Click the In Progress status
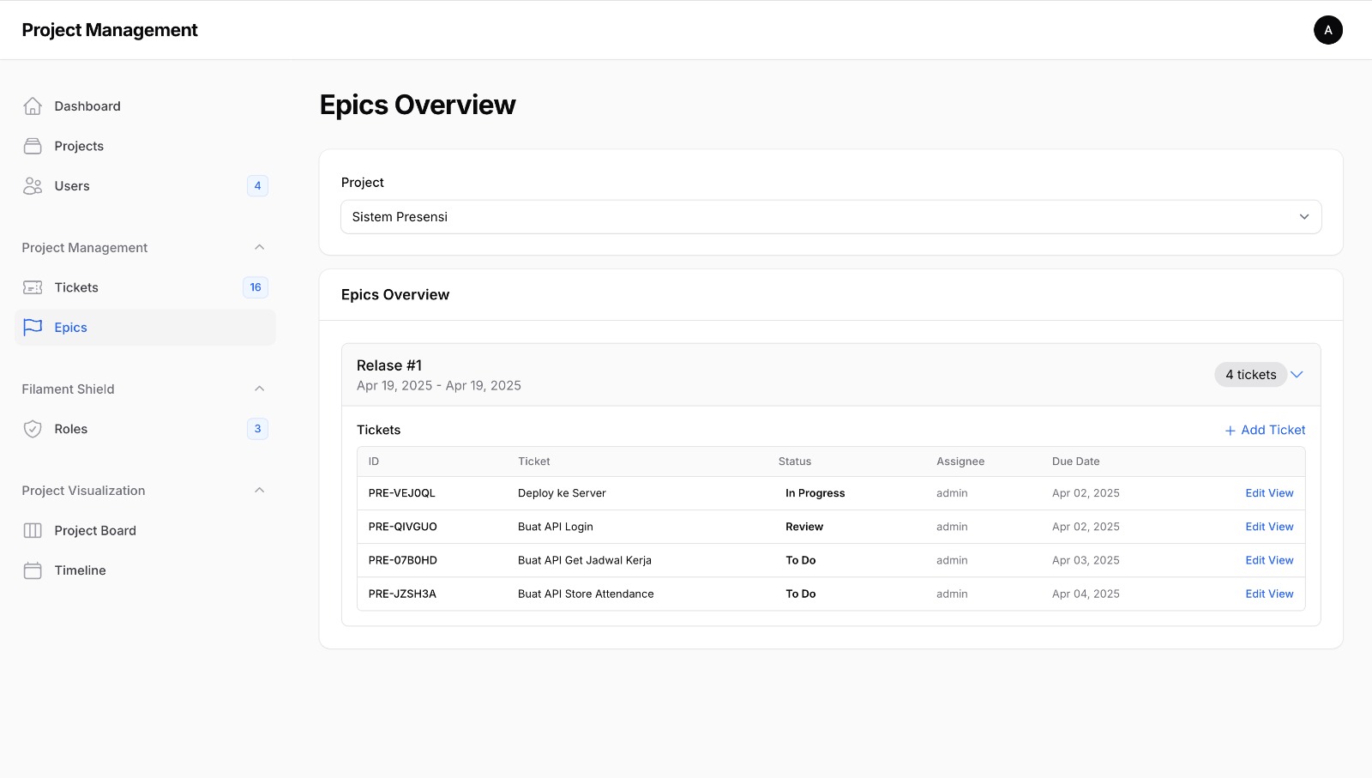This screenshot has width=1372, height=778. [815, 493]
